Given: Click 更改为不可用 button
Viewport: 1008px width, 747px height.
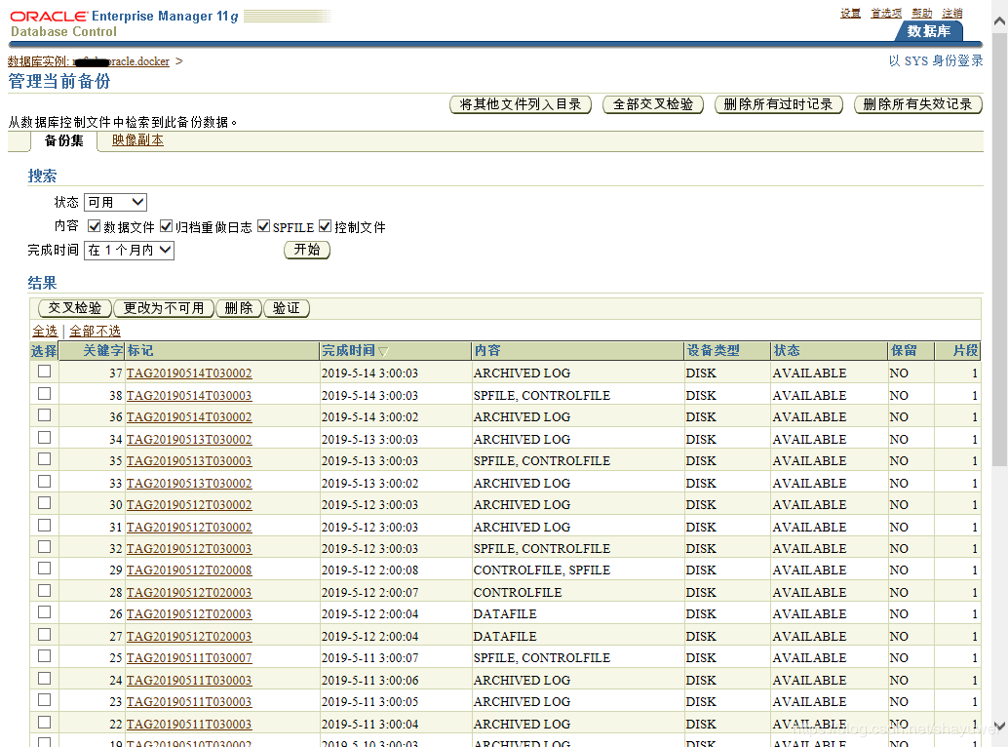Looking at the screenshot, I should (x=164, y=308).
